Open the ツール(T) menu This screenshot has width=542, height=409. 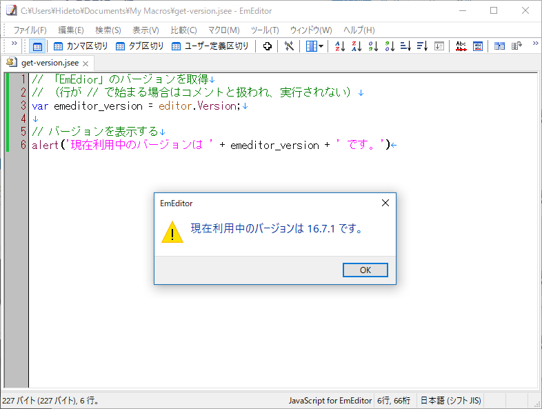tap(265, 30)
